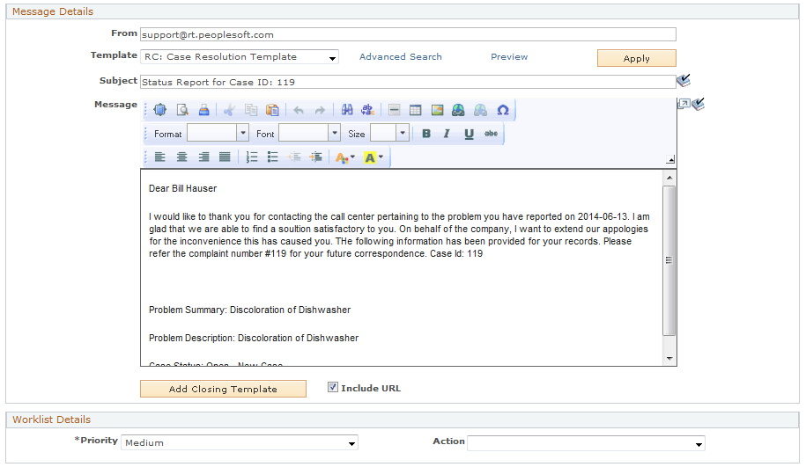The width and height of the screenshot is (806, 467).
Task: Center align the text
Action: pyautogui.click(x=181, y=157)
